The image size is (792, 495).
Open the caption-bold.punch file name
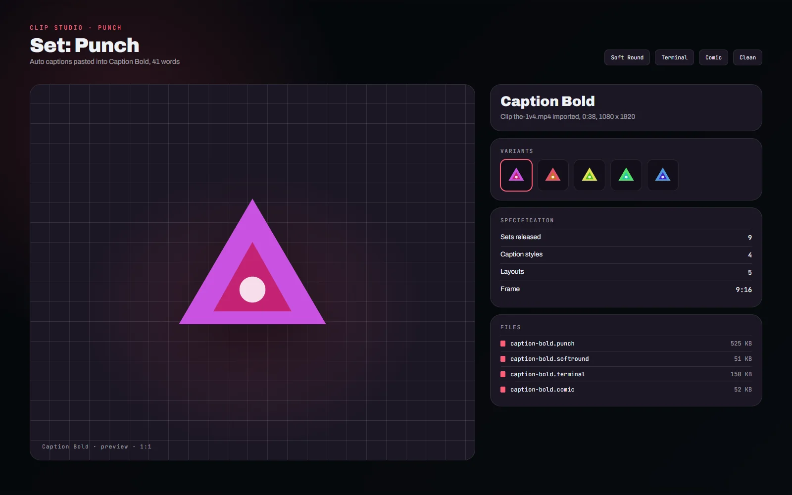click(x=543, y=344)
